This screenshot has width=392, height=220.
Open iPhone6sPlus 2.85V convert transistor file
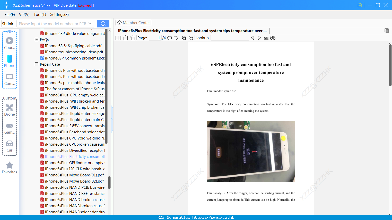point(73,126)
